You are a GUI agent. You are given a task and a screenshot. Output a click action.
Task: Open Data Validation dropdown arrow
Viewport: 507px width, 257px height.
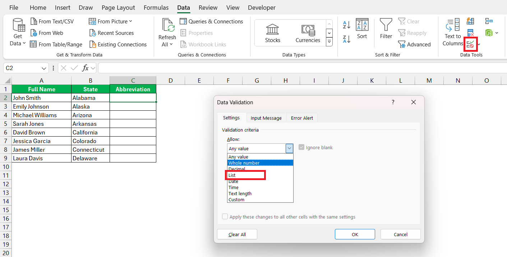(x=479, y=44)
